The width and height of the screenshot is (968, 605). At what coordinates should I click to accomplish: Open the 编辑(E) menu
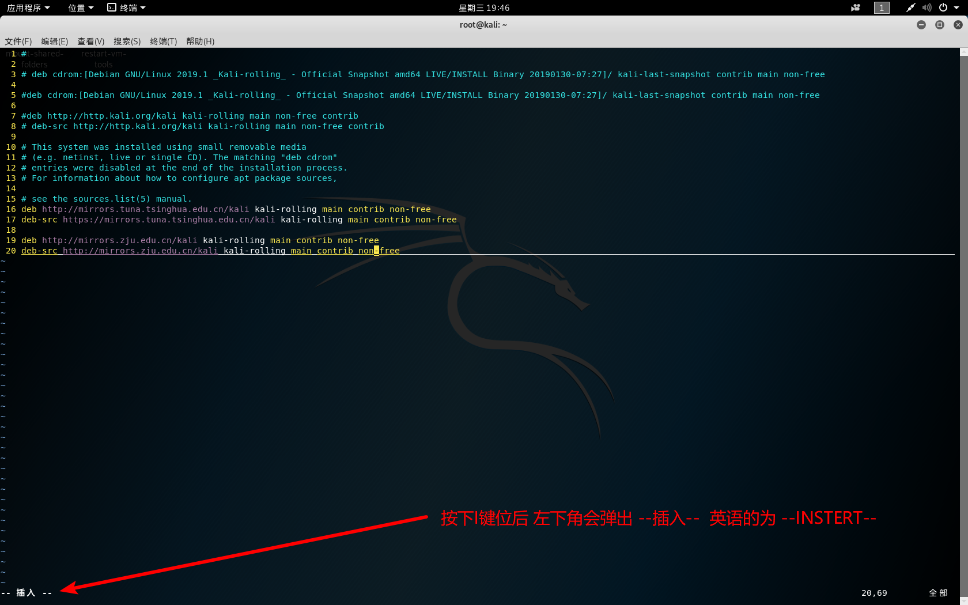[x=55, y=41]
